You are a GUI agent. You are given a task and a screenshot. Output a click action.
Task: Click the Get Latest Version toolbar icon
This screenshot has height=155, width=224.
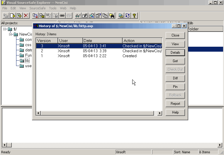pos(35,15)
